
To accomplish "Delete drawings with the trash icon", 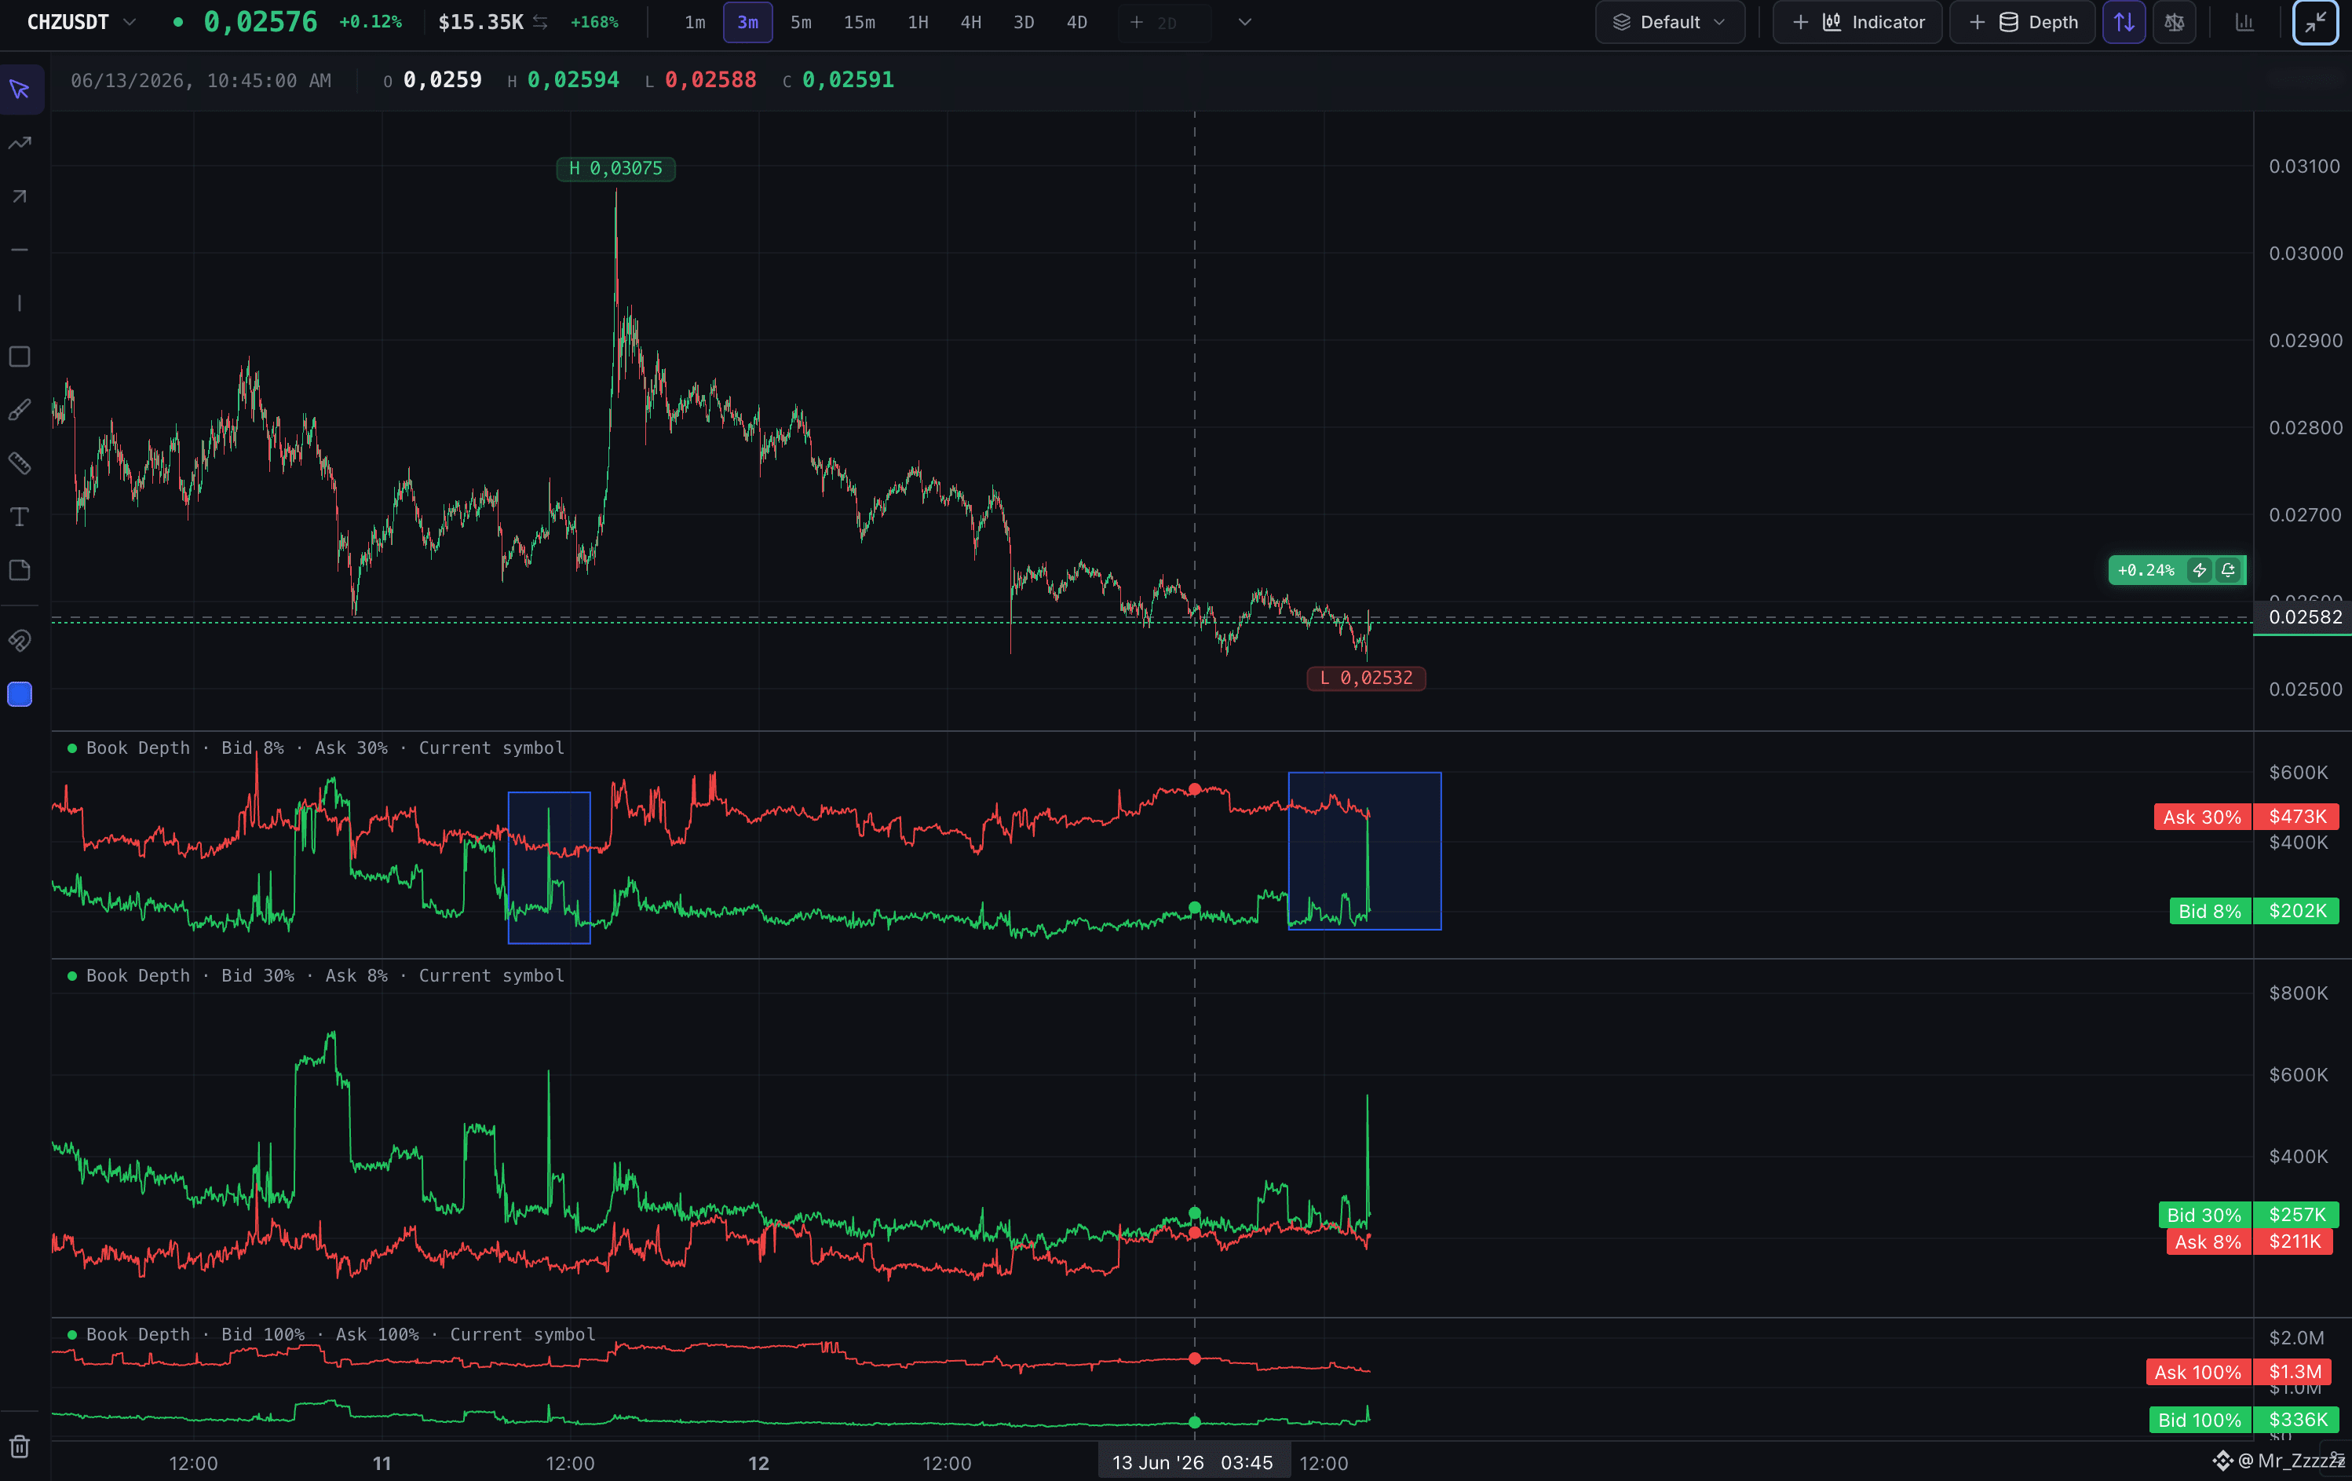I will (x=20, y=1446).
